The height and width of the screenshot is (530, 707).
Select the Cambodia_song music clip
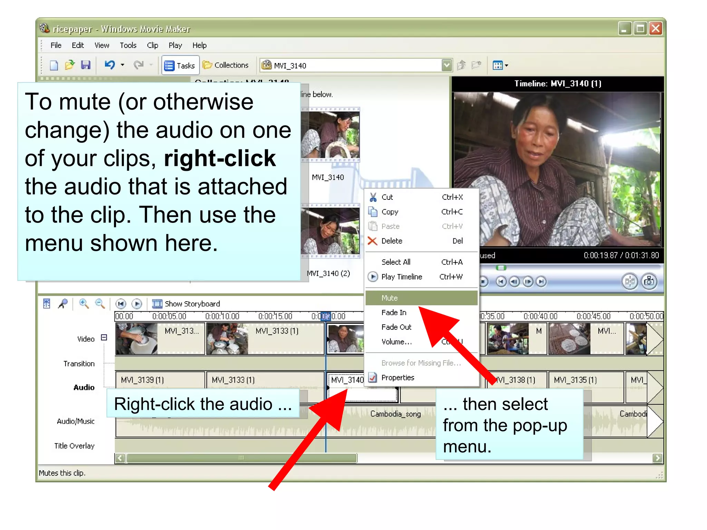click(395, 414)
